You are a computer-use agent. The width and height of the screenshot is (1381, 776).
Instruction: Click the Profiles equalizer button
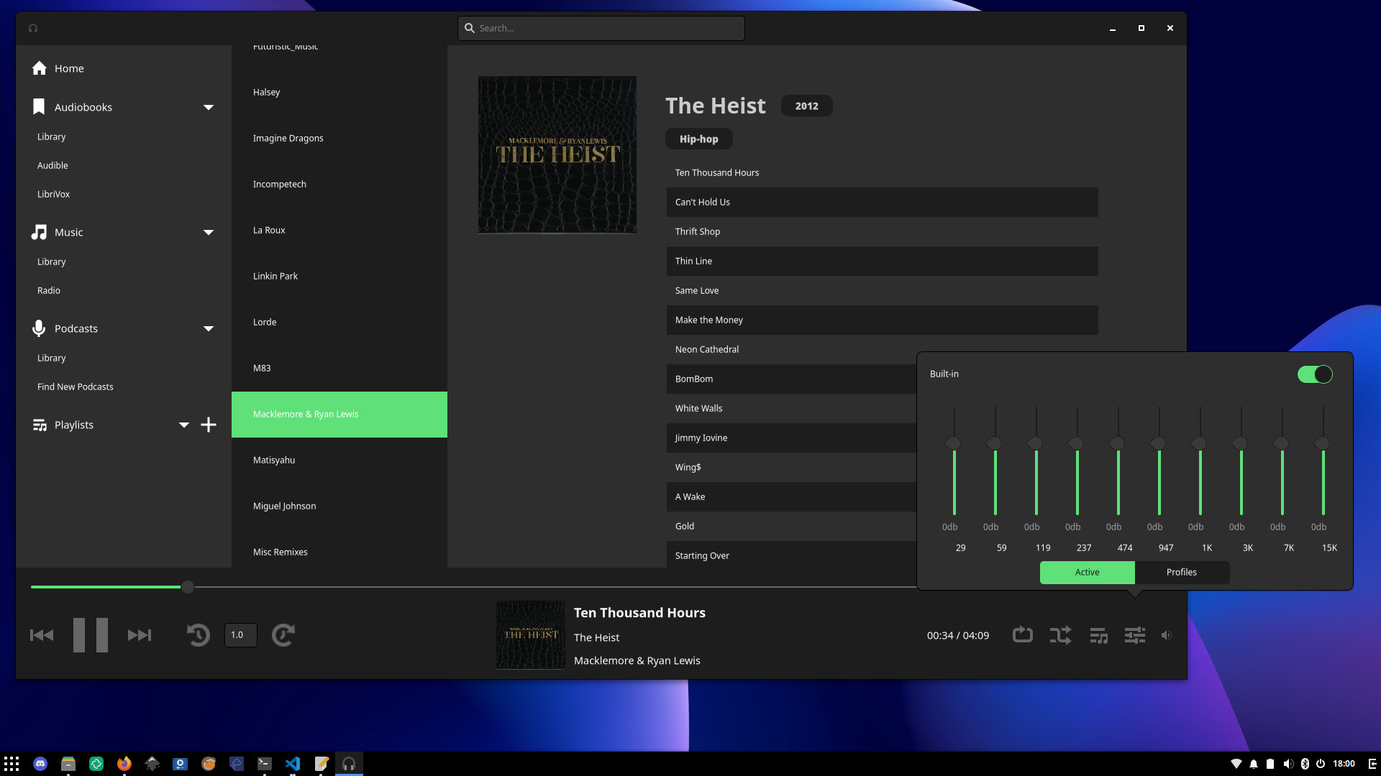coord(1181,571)
